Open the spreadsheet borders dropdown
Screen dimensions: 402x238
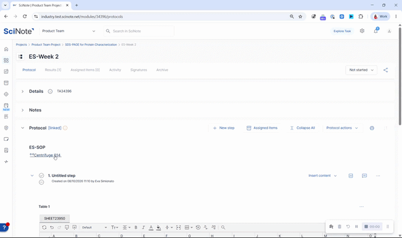tap(188, 227)
